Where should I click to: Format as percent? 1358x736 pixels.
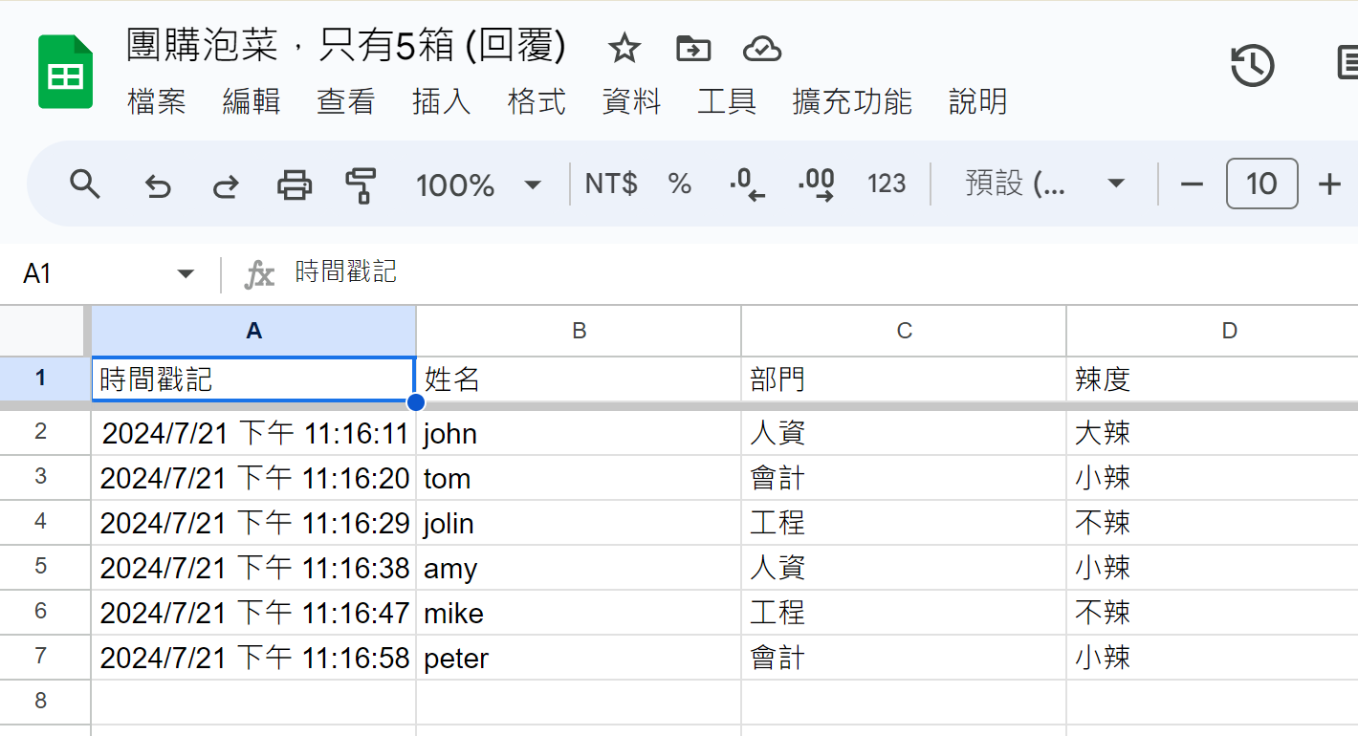point(680,184)
